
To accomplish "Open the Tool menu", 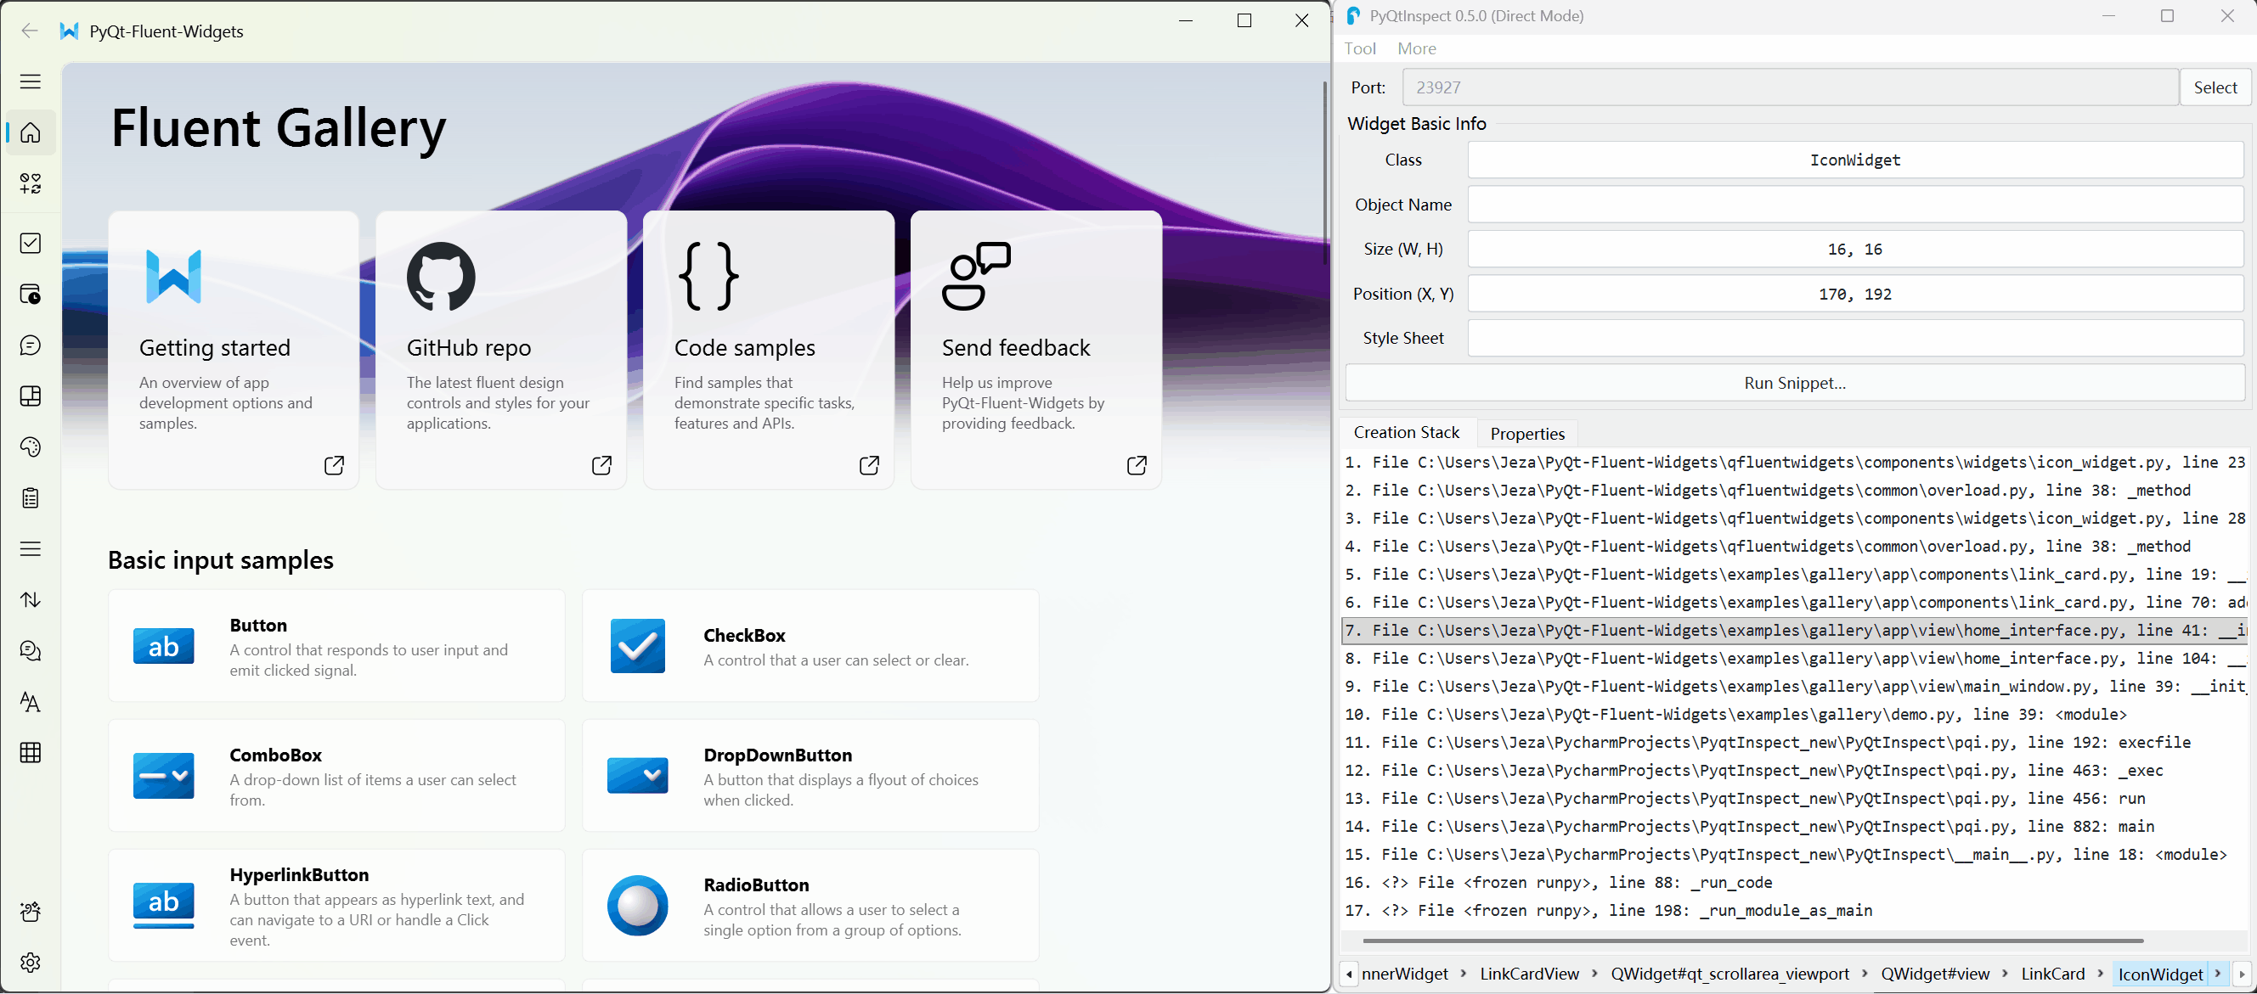I will pos(1359,49).
